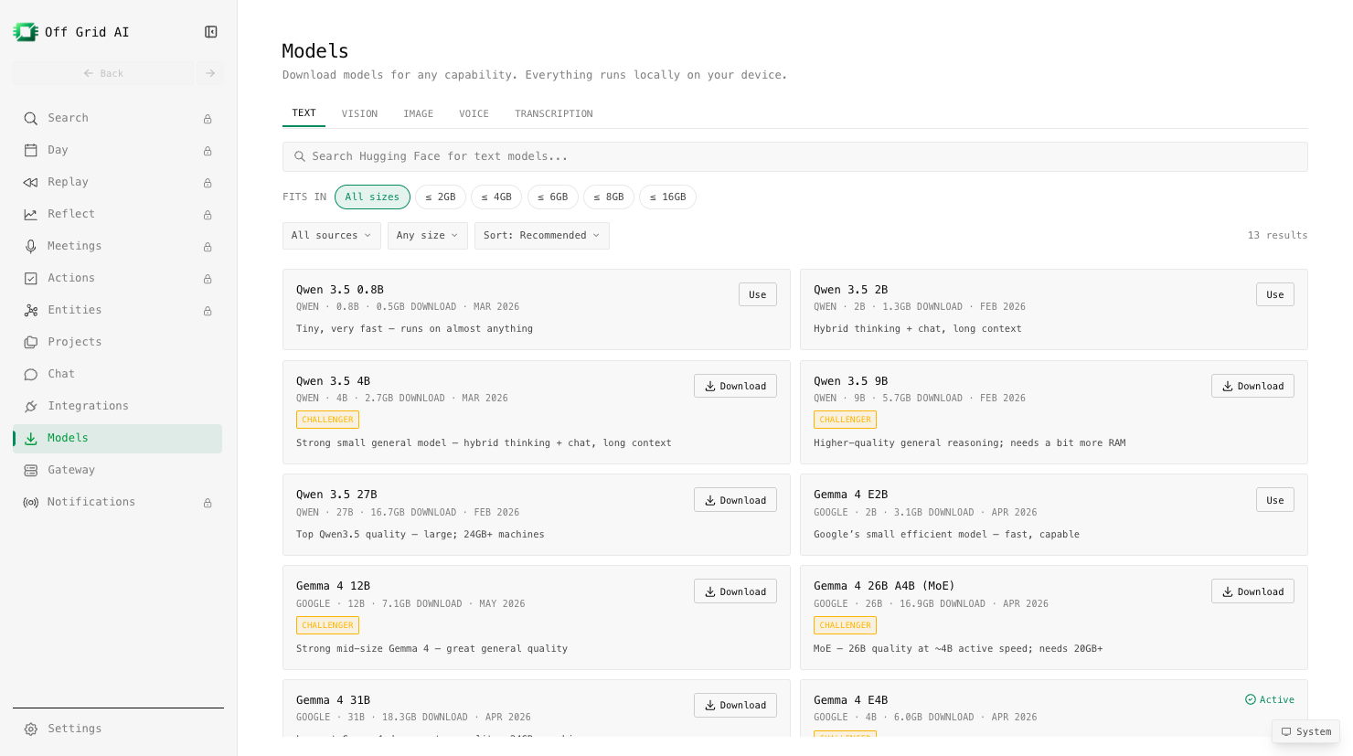Use the Gemma 4 E2B model
The image size is (1353, 756).
[x=1275, y=500]
